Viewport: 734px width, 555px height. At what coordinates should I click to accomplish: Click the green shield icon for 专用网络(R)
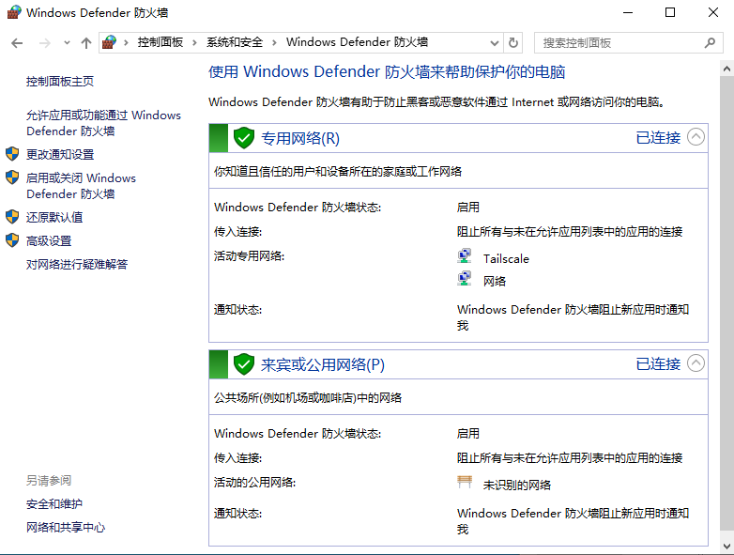click(x=244, y=138)
